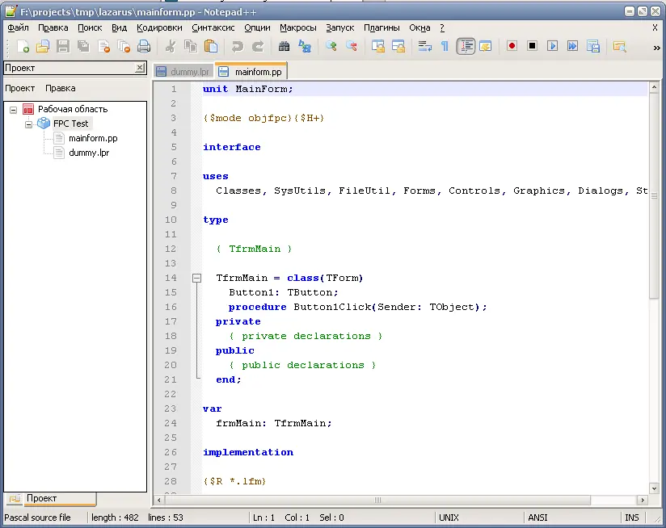
Task: Open the Файл menu
Action: pyautogui.click(x=19, y=27)
